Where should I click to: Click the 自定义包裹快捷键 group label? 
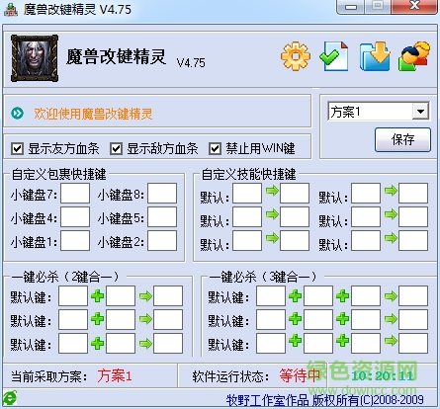coord(59,174)
